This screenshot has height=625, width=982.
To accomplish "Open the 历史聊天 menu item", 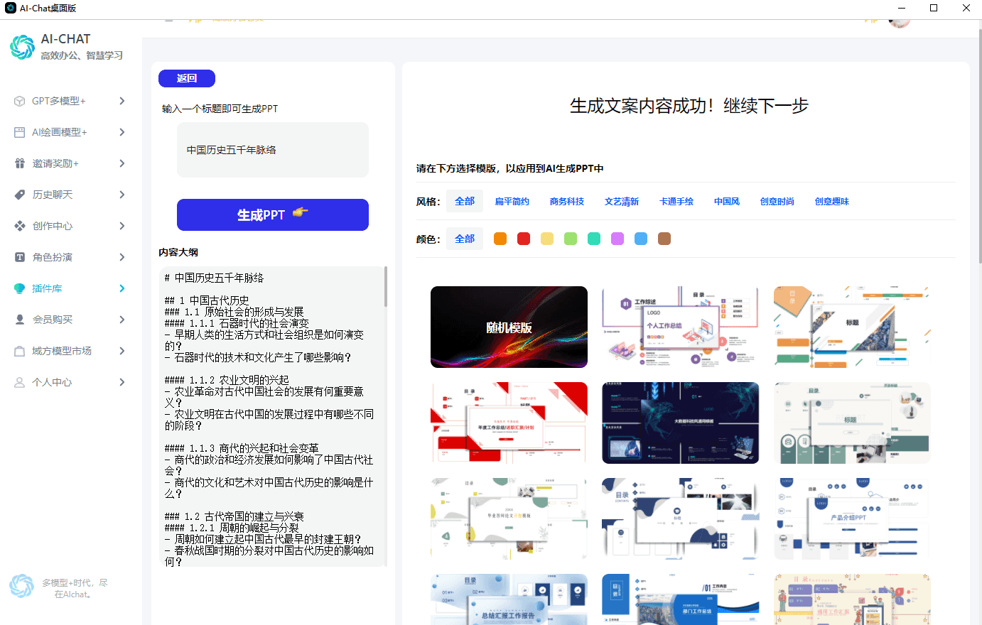I will 71,195.
